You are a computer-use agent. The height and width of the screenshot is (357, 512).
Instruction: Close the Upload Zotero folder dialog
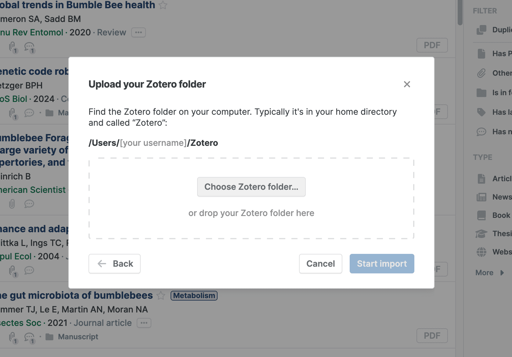(407, 84)
